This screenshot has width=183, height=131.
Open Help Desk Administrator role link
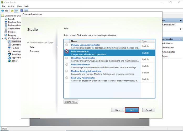click(83, 58)
